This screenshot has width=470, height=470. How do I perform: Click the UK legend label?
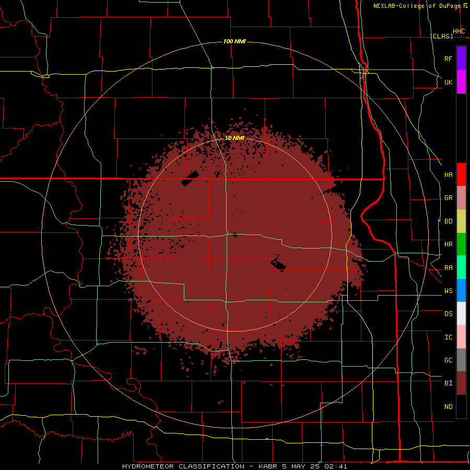click(448, 82)
